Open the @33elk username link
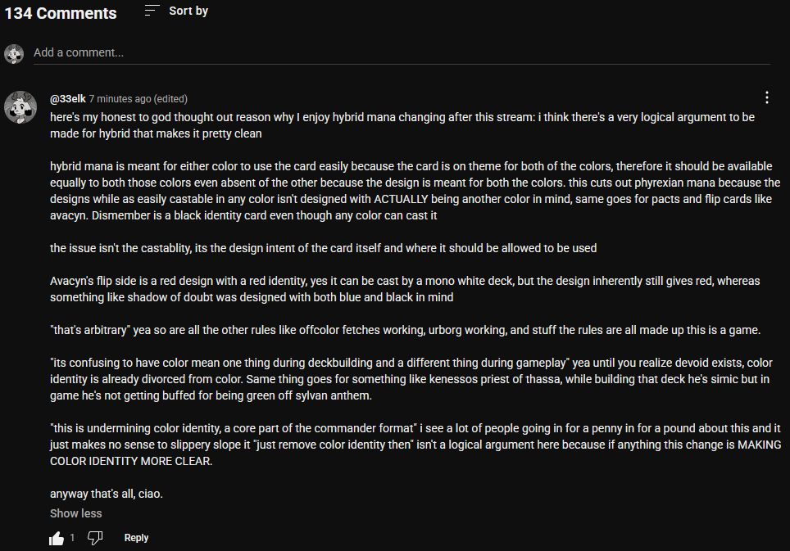 coord(67,98)
